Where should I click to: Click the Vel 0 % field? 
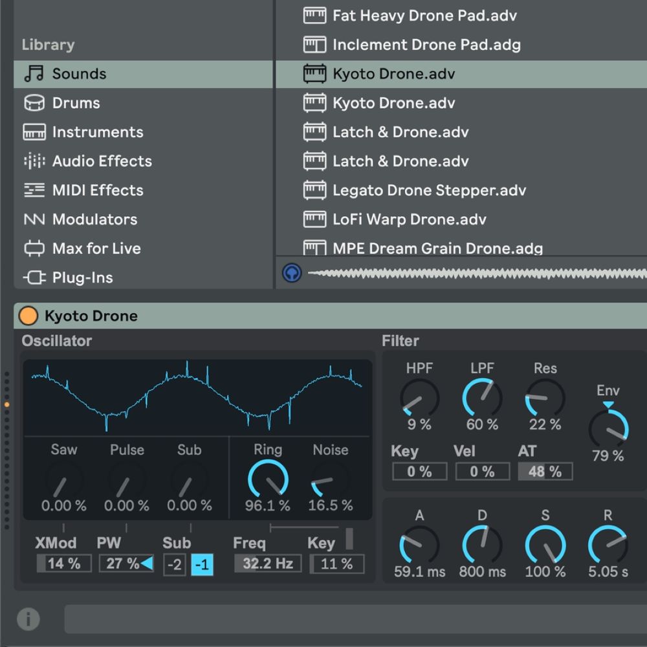483,471
